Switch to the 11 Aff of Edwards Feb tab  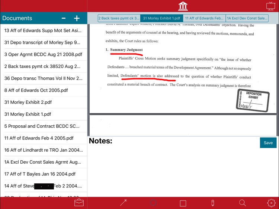[x=204, y=18]
